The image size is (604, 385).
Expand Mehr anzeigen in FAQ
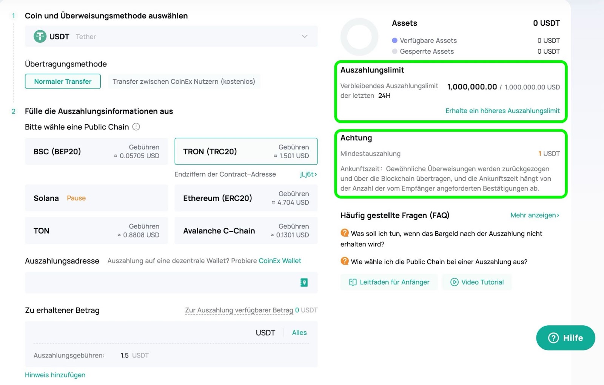[535, 215]
